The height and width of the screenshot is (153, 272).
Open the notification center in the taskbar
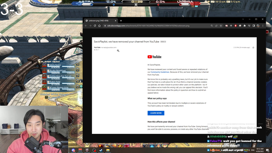point(268,150)
